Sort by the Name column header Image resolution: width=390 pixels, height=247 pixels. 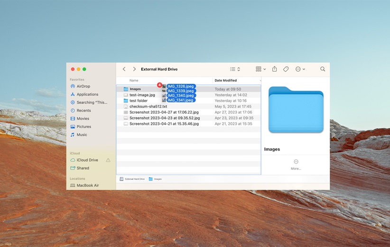click(134, 80)
